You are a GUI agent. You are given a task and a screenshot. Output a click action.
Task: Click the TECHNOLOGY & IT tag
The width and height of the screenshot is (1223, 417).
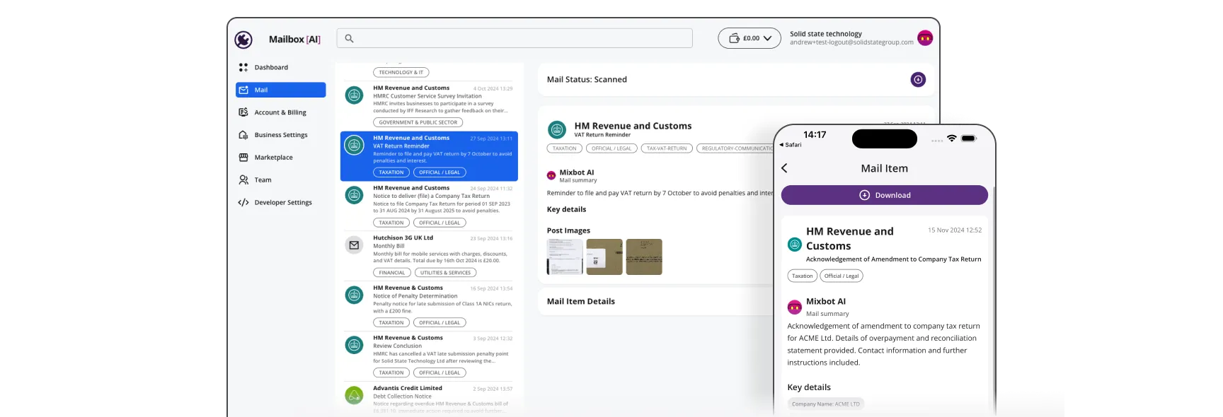pyautogui.click(x=401, y=72)
